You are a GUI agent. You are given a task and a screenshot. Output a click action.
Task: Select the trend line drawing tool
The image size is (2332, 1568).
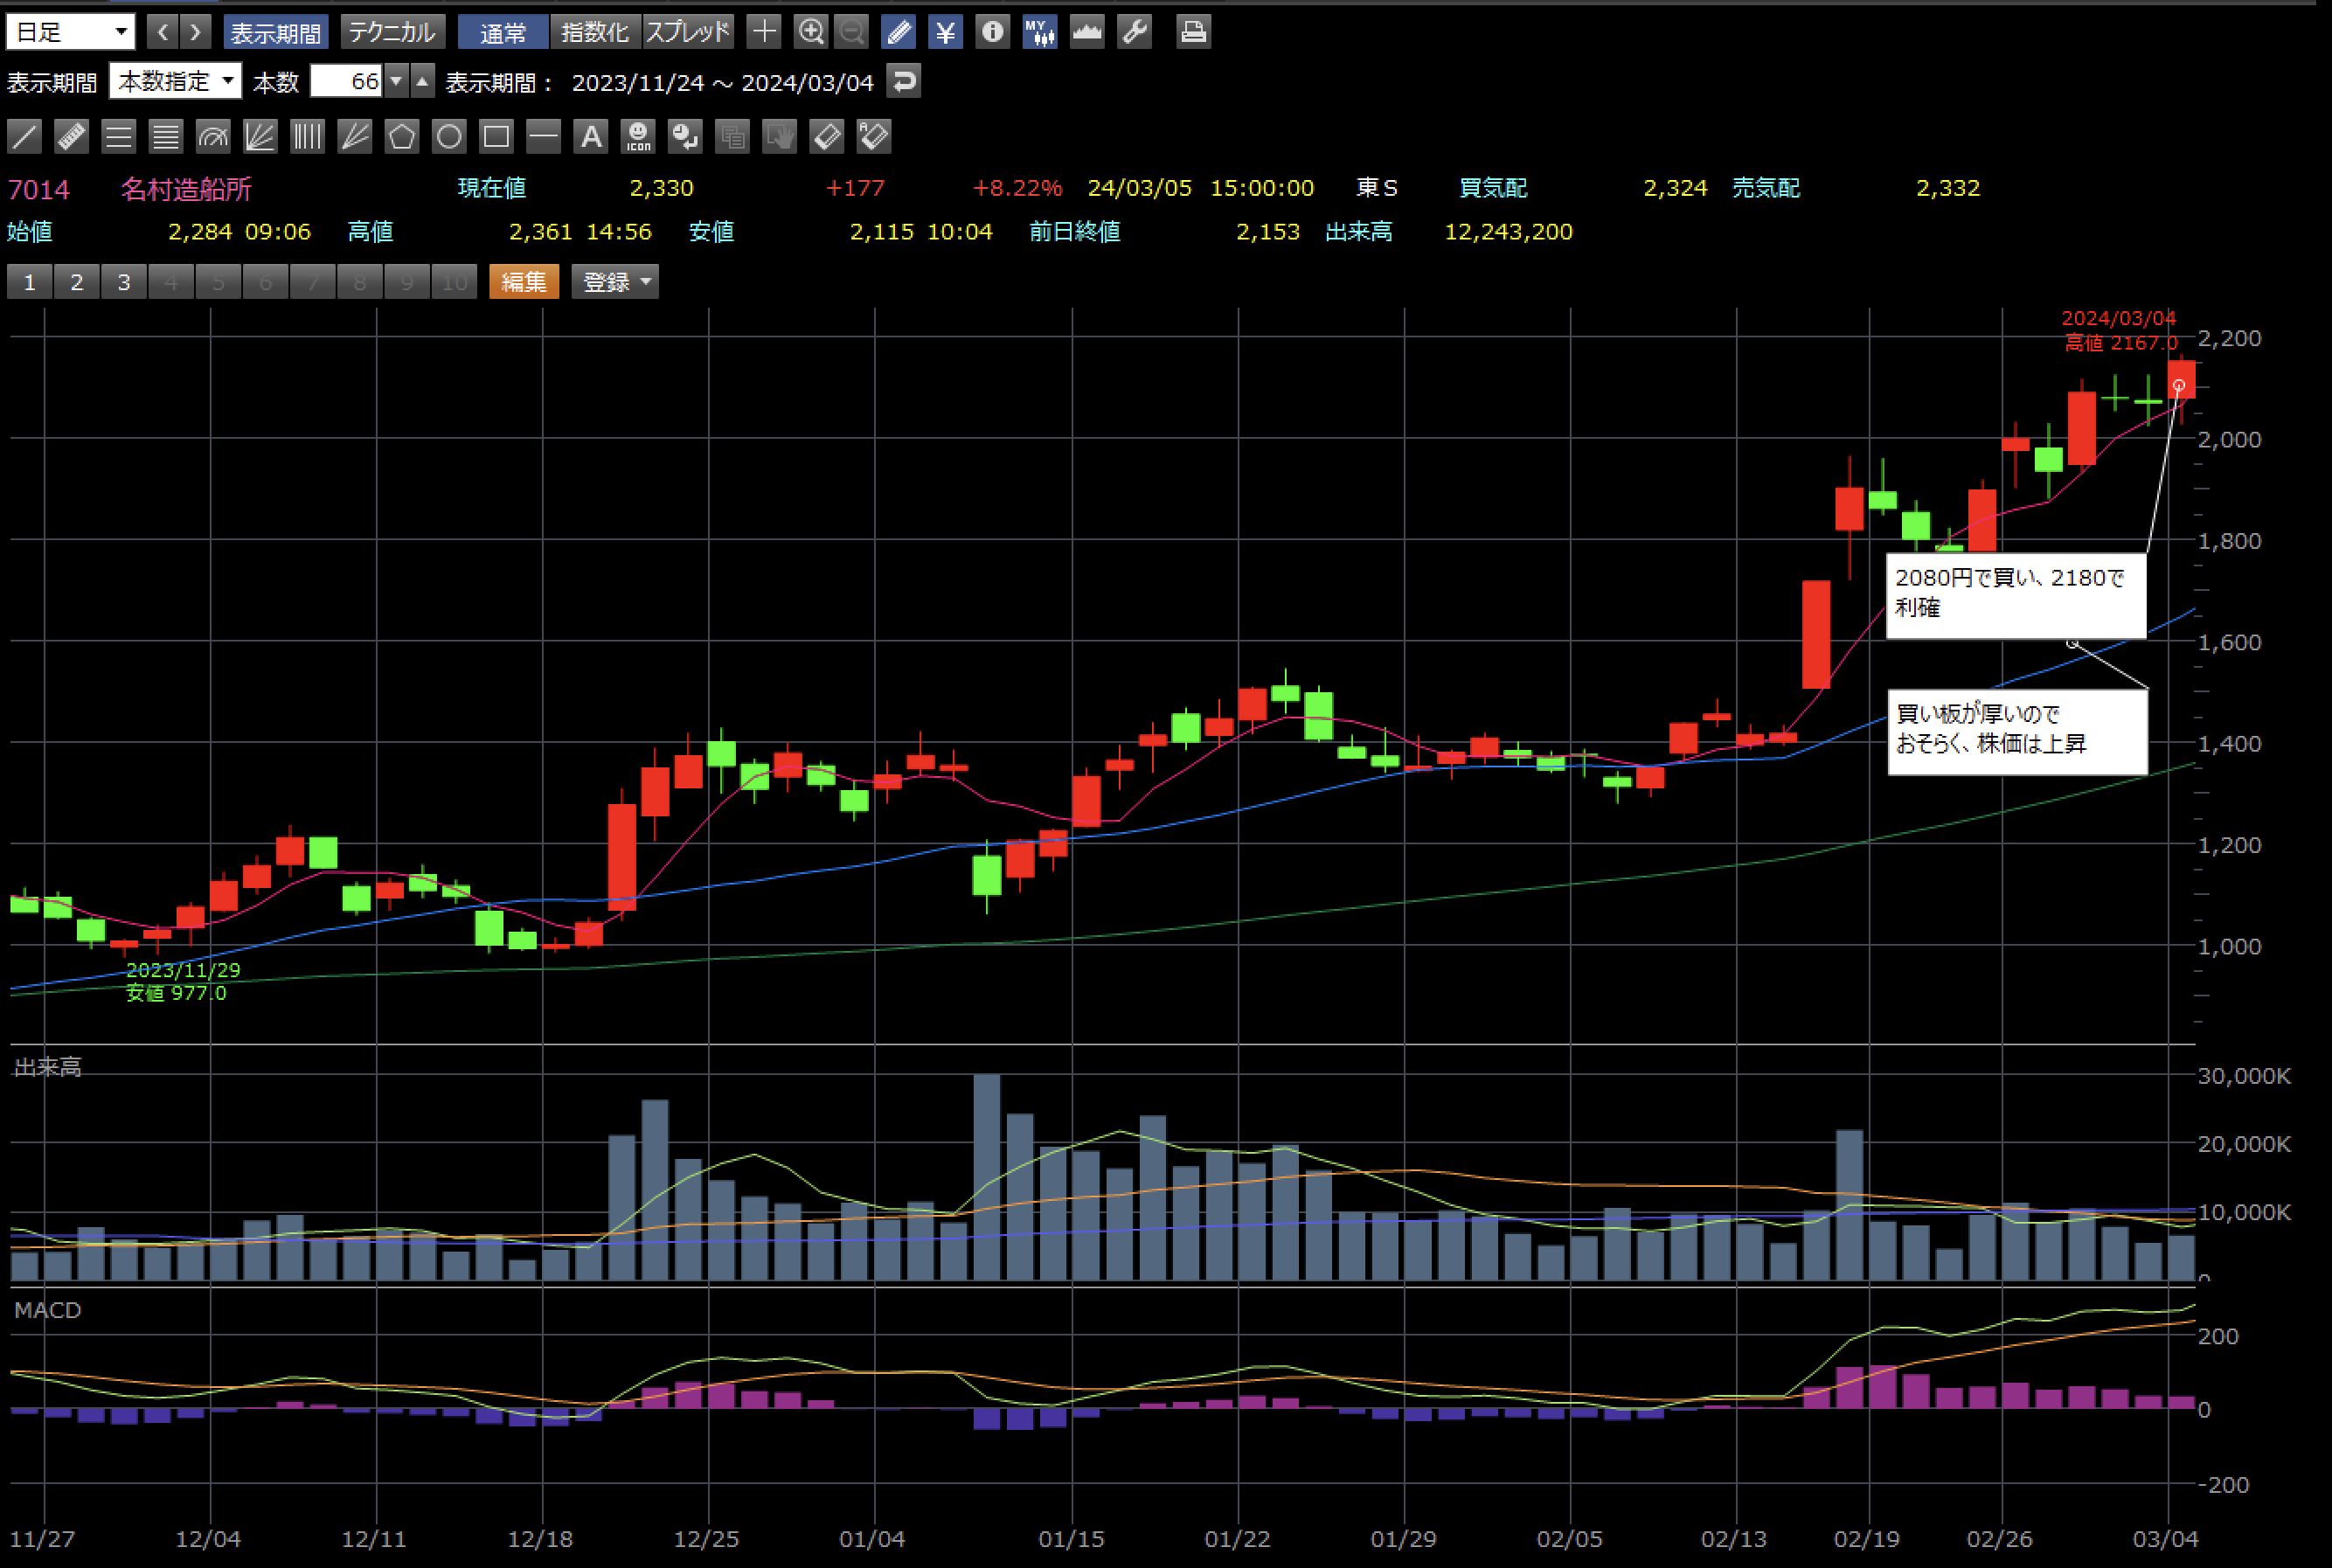[24, 136]
